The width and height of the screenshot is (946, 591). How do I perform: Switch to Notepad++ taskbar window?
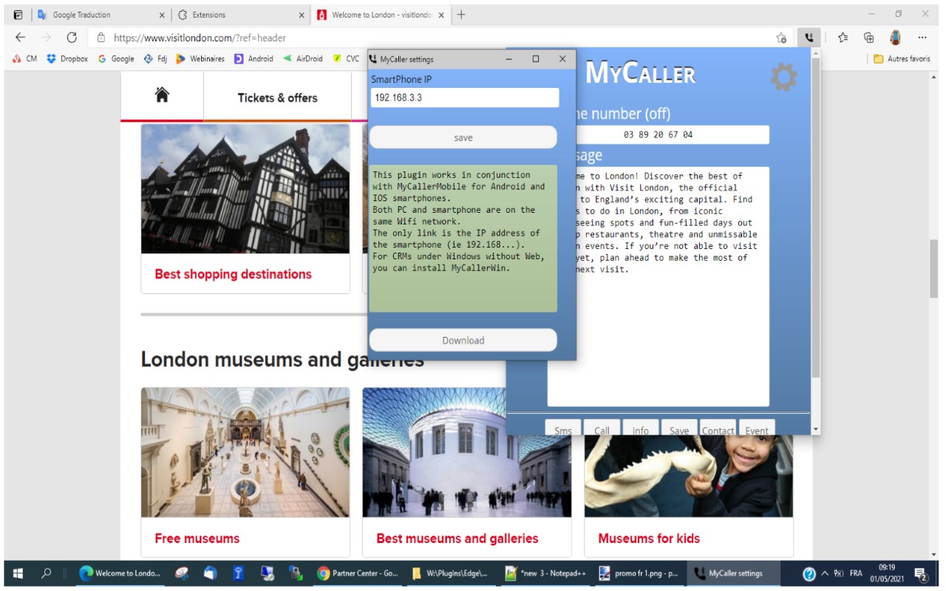(544, 573)
